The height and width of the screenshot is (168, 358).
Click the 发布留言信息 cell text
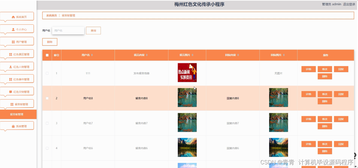click(x=142, y=73)
